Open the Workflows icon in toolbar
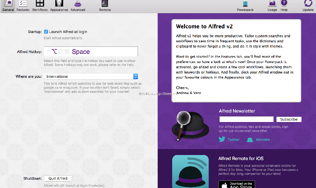The height and width of the screenshot is (188, 316). (40, 4)
